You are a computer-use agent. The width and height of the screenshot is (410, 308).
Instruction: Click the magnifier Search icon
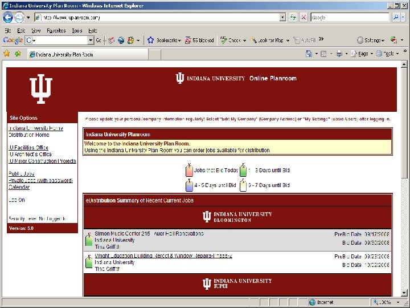(396, 18)
